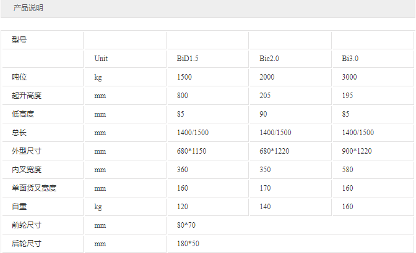Click the 后轮尺寸 row label
The width and height of the screenshot is (416, 253).
coord(26,244)
